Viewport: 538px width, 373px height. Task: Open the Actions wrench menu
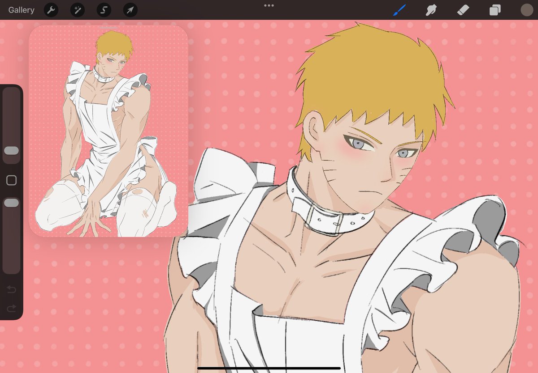point(51,10)
